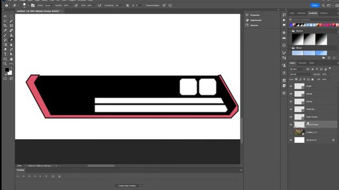Image resolution: width=339 pixels, height=190 pixels.
Task: Switch to the Swatches tab
Action: coord(301,13)
